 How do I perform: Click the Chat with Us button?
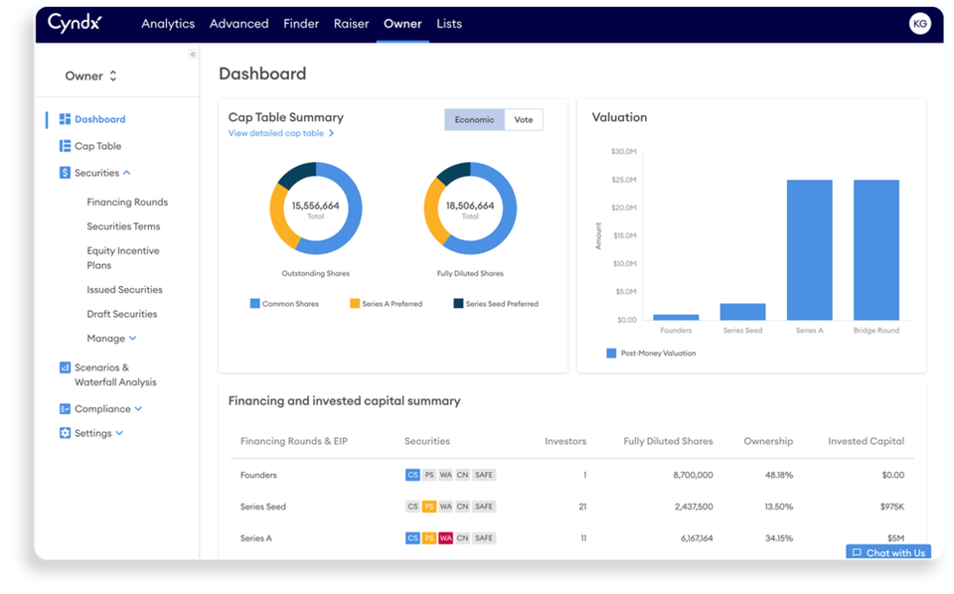point(888,552)
